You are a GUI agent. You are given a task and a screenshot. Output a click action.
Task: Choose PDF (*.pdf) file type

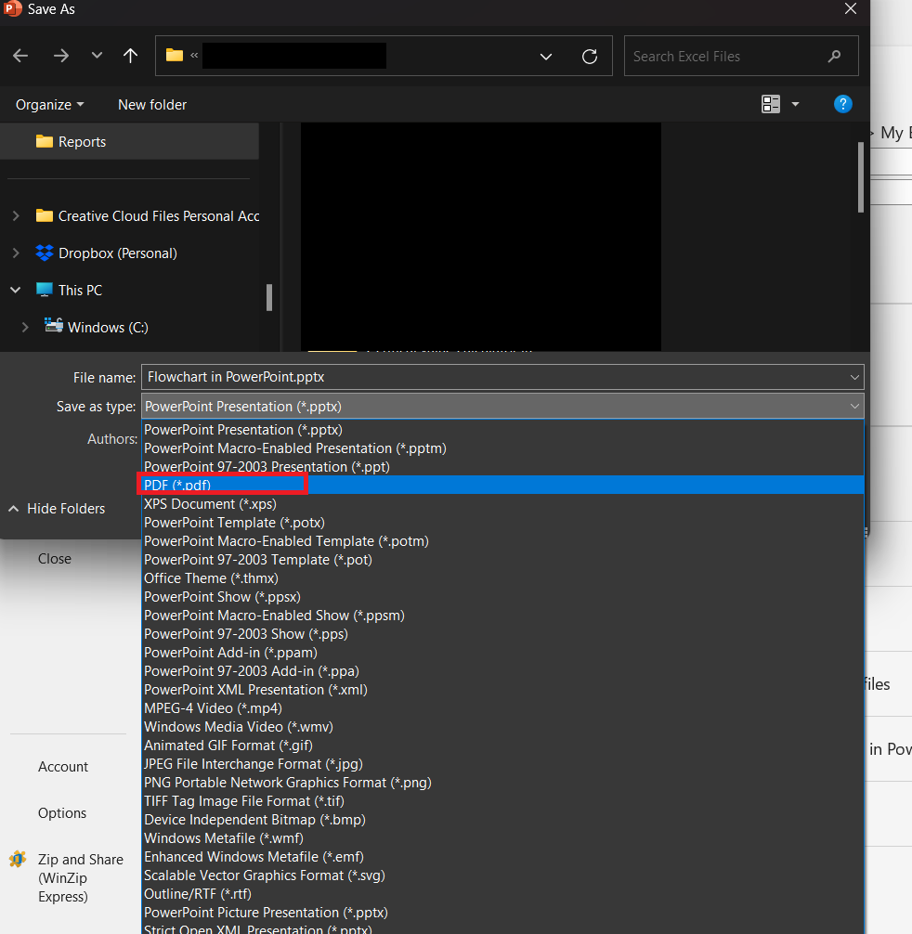coord(502,485)
